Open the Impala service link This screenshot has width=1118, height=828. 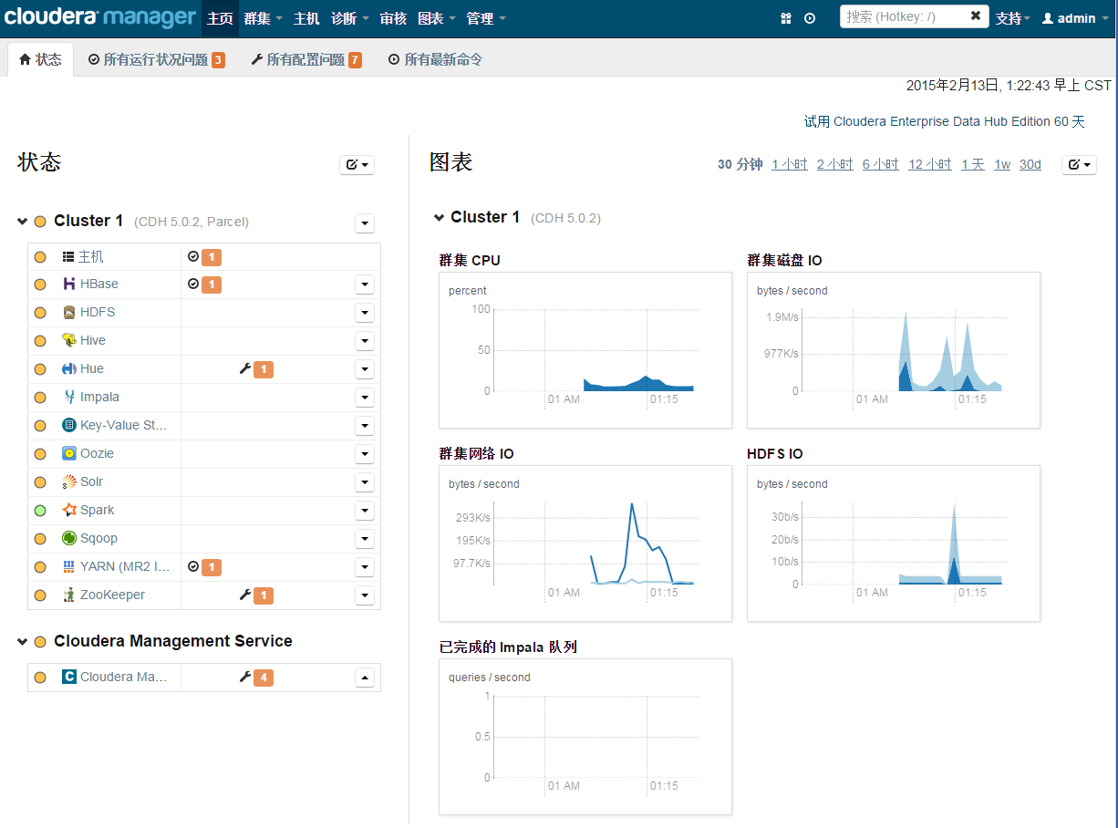(99, 398)
